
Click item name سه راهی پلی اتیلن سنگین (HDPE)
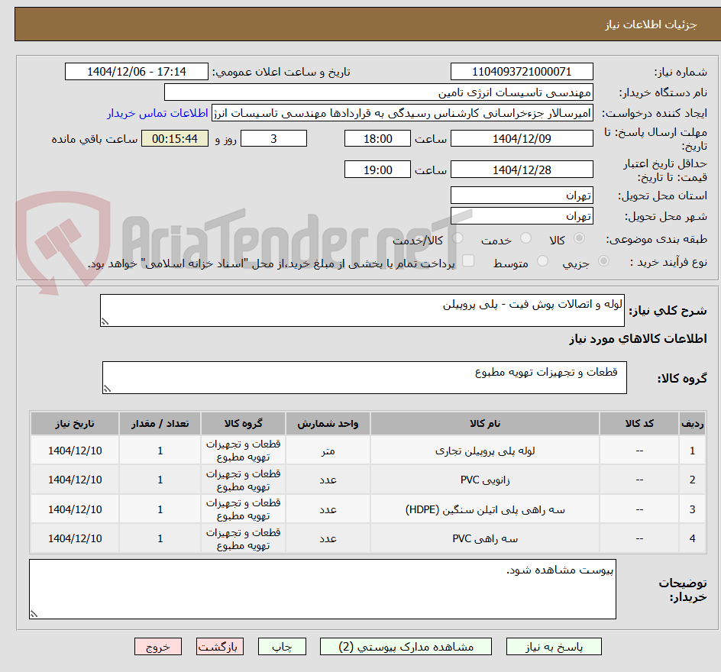tap(485, 509)
